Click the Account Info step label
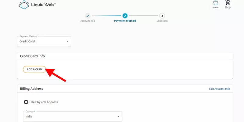 coord(88,21)
